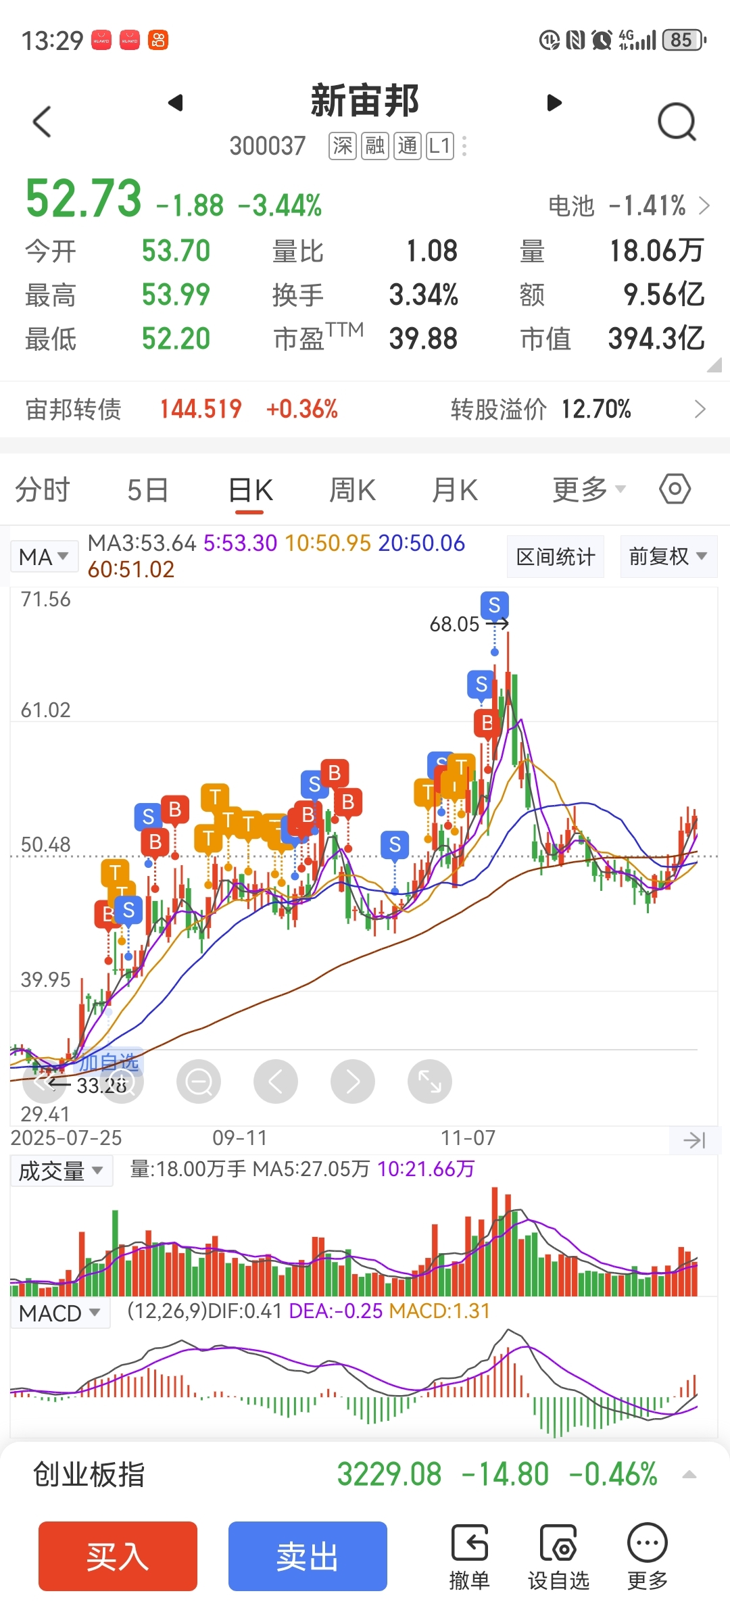Tap the 144.519 bond price
Viewport: 730px width, 1606px height.
(x=201, y=409)
